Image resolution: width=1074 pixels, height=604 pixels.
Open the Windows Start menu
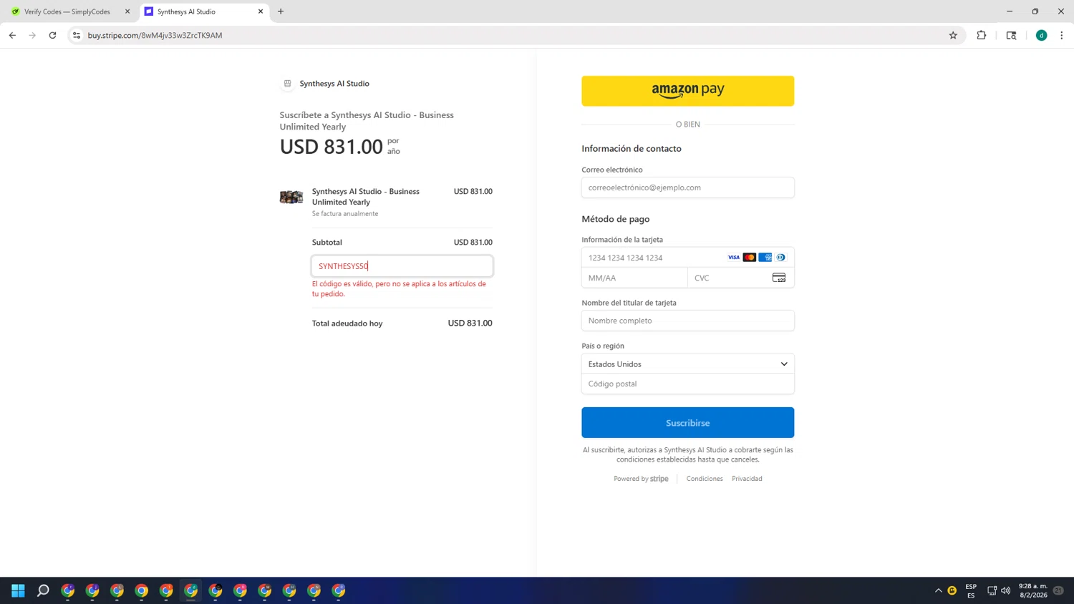pyautogui.click(x=19, y=590)
